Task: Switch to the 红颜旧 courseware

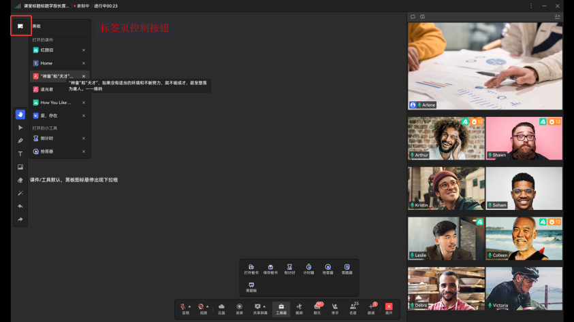Action: [47, 50]
